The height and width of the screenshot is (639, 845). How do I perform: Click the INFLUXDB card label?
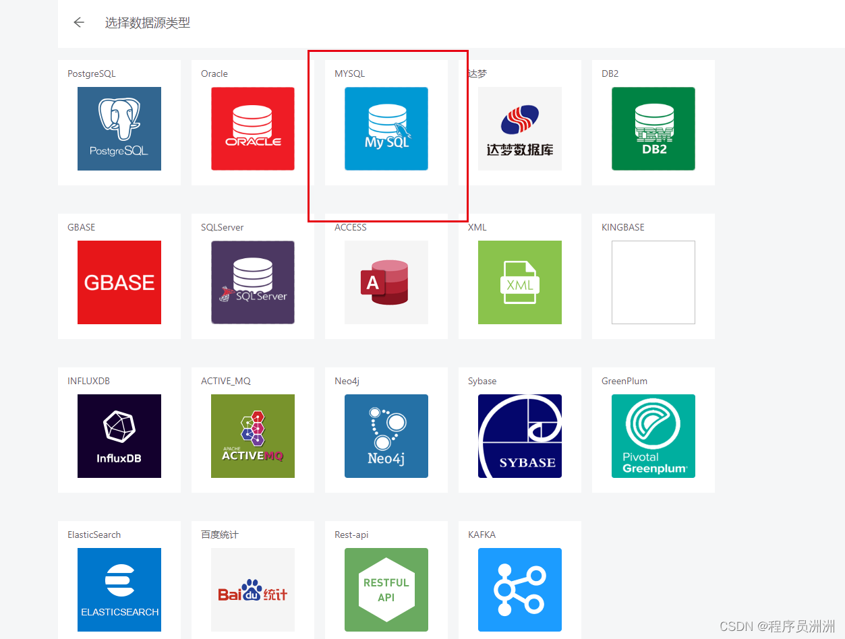[x=88, y=381]
